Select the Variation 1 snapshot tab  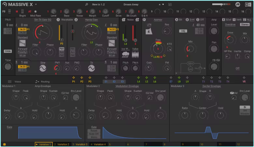tap(44, 144)
